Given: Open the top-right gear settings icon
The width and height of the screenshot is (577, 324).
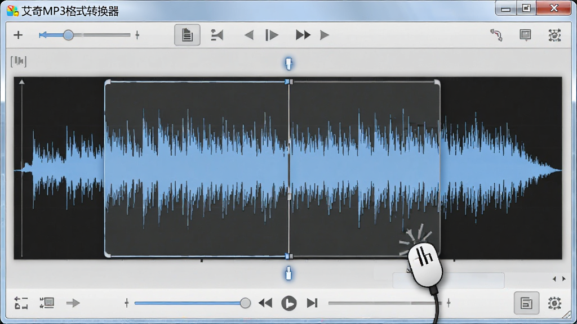Looking at the screenshot, I should pos(554,35).
